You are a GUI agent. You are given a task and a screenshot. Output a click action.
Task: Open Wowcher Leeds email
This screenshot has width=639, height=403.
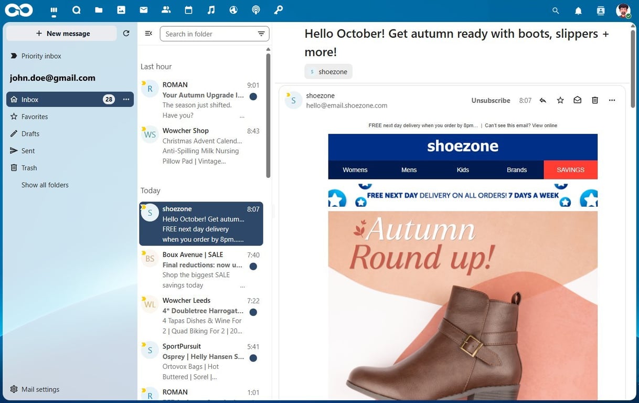pyautogui.click(x=201, y=315)
